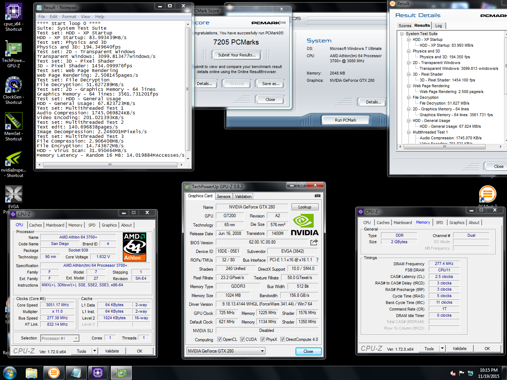Click the GPU-Z screenshot camera icon
Viewport: 507px width, 380px height.
(x=318, y=196)
